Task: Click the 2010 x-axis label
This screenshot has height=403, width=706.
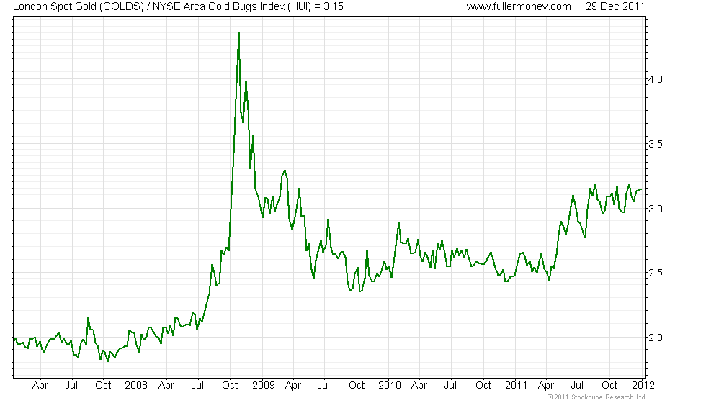Action: point(390,386)
